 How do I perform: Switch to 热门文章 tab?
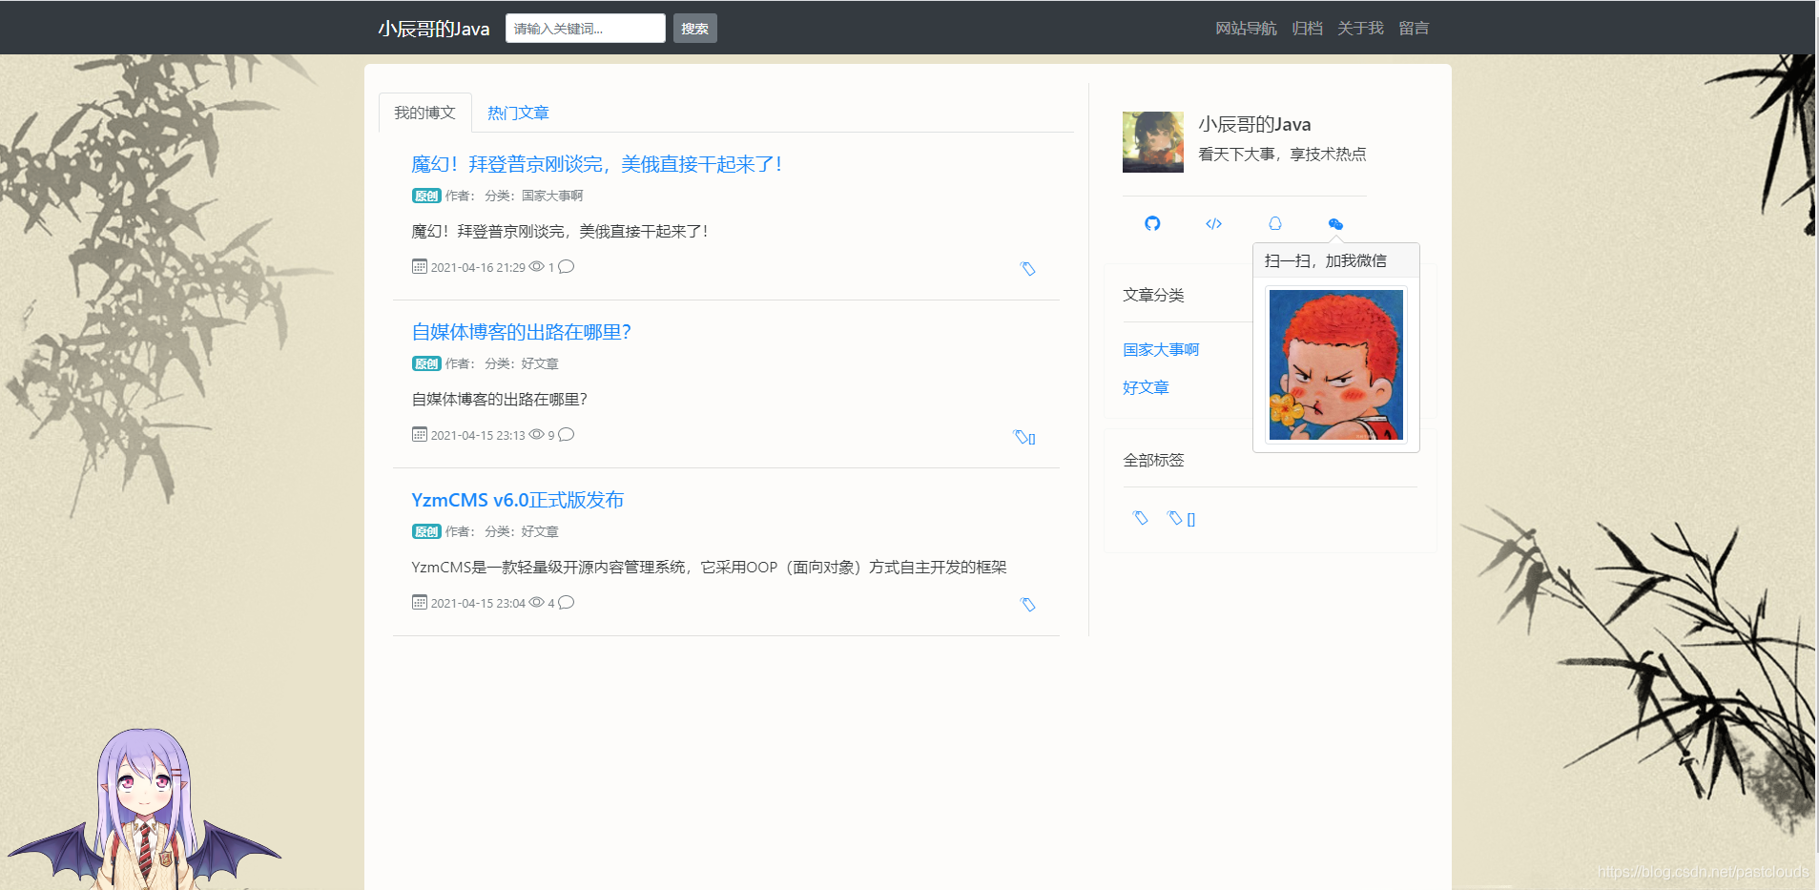(x=518, y=113)
